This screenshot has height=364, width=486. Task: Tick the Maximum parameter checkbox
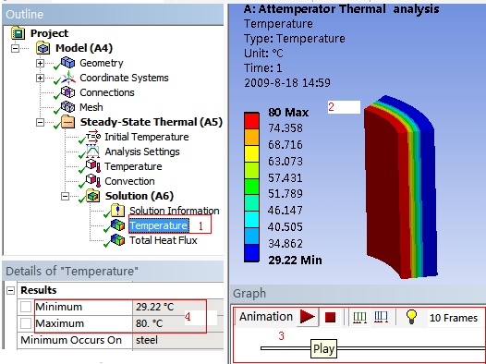(26, 323)
